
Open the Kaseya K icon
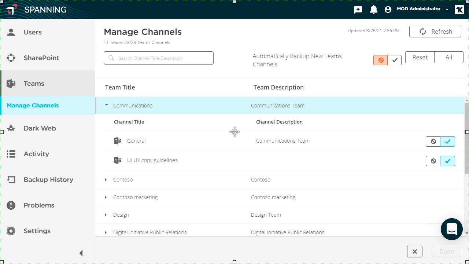(459, 10)
